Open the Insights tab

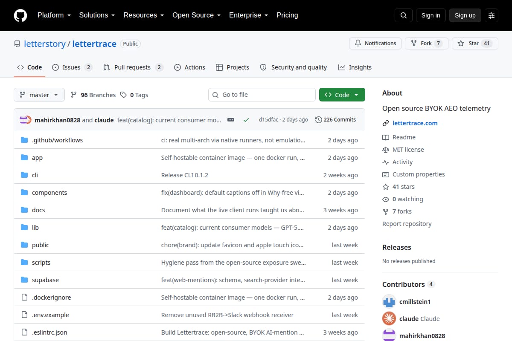click(355, 67)
